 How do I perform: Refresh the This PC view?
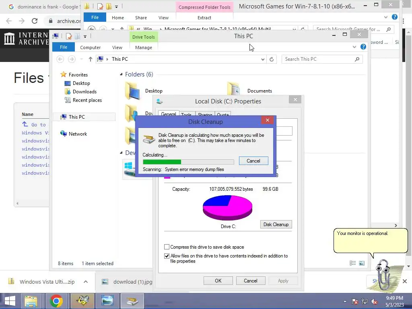272,60
